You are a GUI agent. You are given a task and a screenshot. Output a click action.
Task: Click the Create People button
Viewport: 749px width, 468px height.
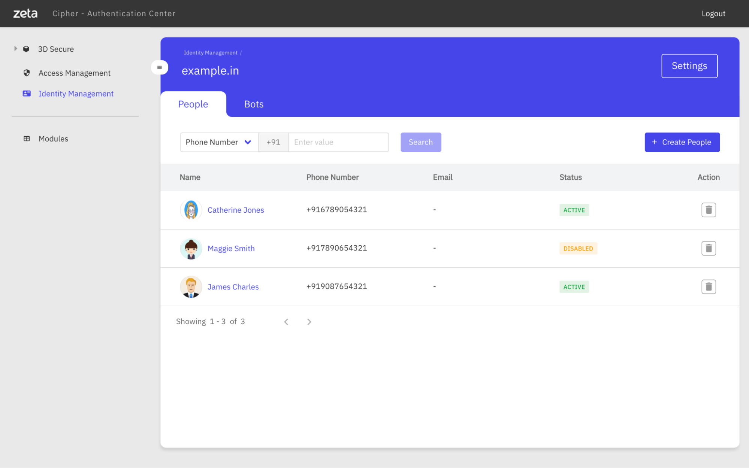coord(682,142)
